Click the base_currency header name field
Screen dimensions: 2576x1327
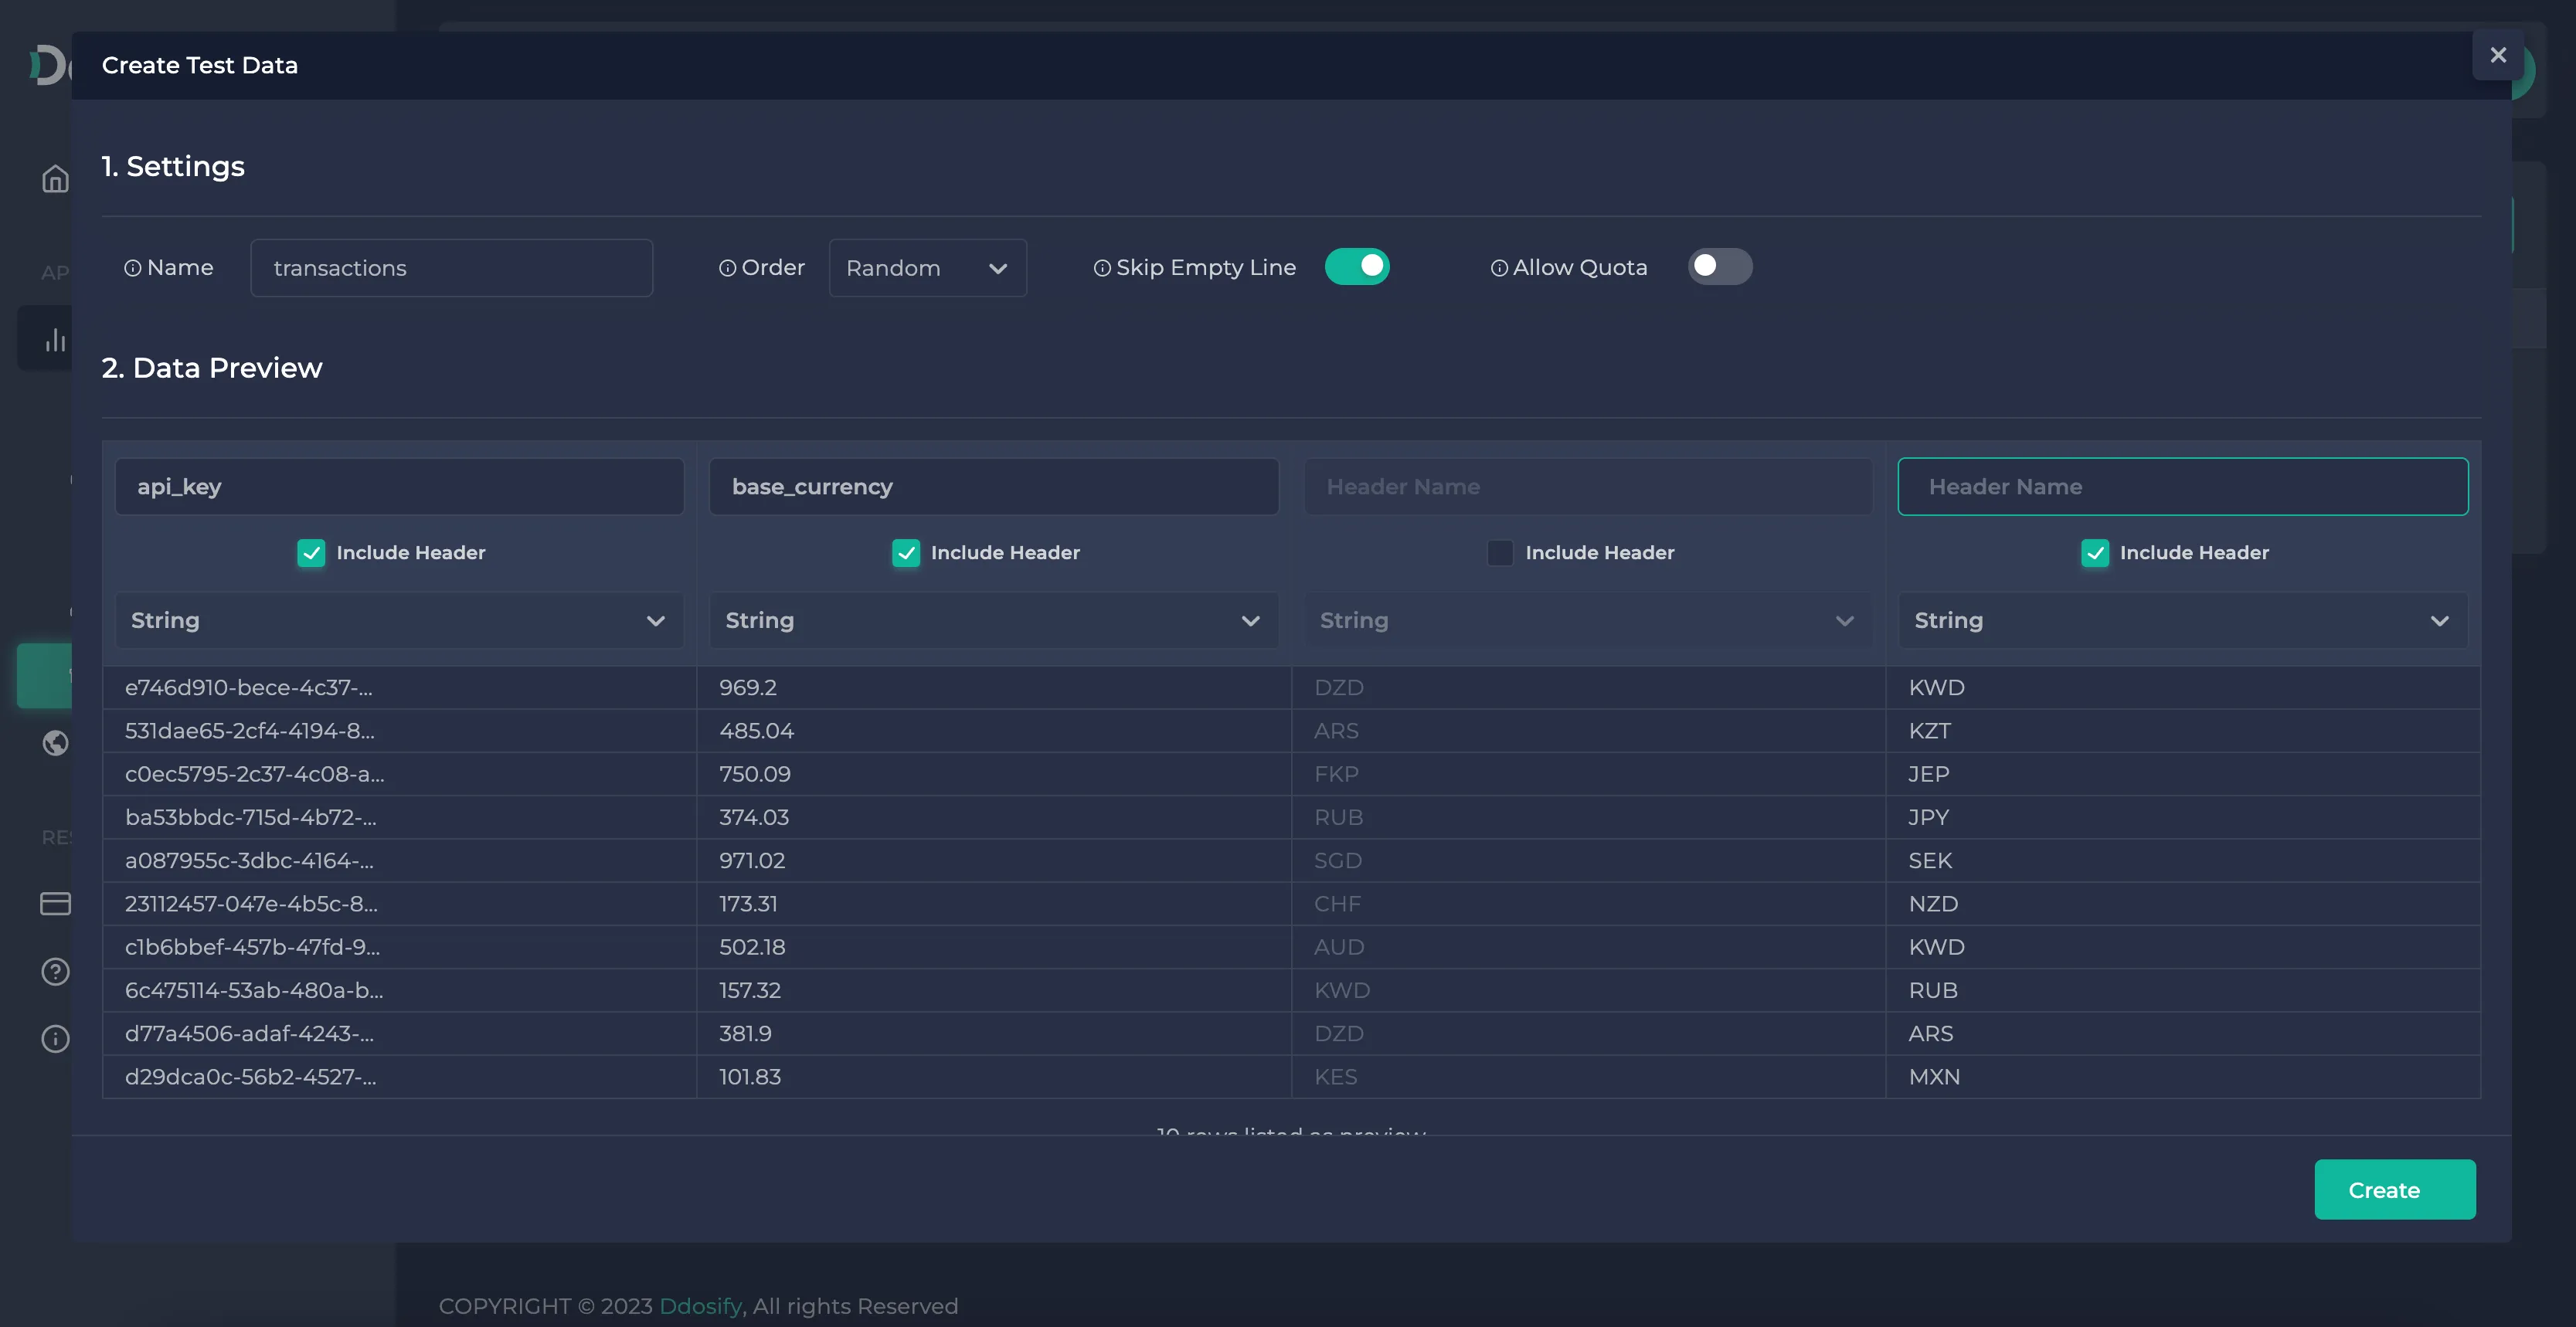(993, 487)
